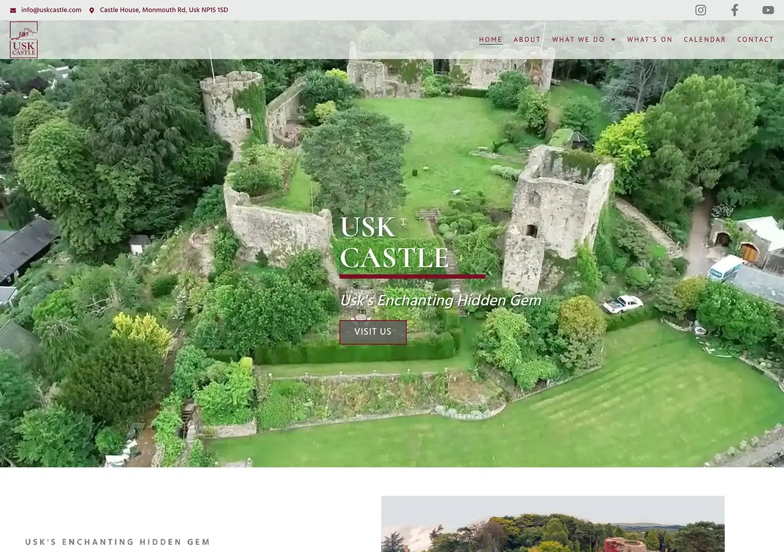Image resolution: width=784 pixels, height=552 pixels.
Task: Open the WHAT WE DO chevron arrow
Action: (614, 40)
